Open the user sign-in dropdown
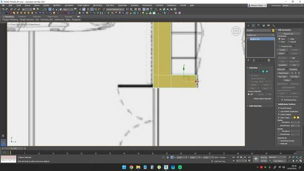This screenshot has width=304, height=171. click(257, 5)
